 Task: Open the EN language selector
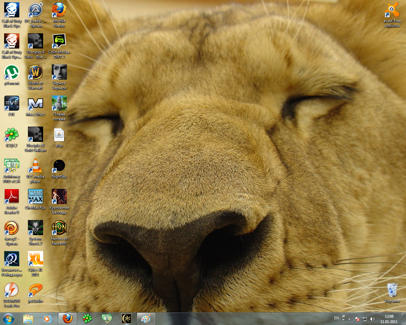[336, 318]
